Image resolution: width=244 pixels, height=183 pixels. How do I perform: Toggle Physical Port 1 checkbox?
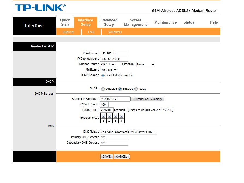click(103, 116)
